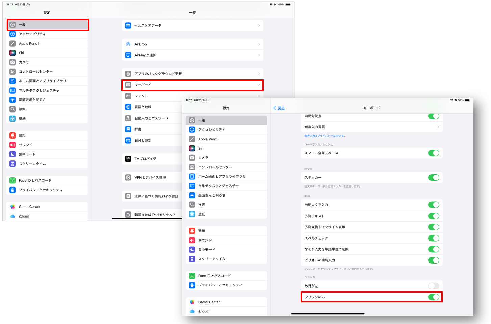
Task: Open アプリのバックグラウンド更新 row chevron
Action: pyautogui.click(x=259, y=74)
